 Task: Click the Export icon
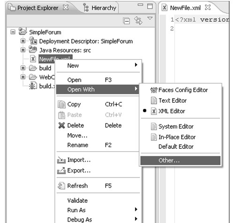[61, 170]
